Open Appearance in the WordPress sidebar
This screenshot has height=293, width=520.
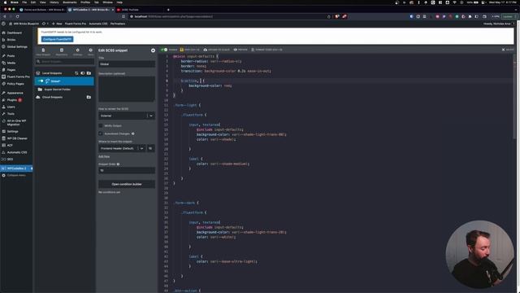[15, 93]
